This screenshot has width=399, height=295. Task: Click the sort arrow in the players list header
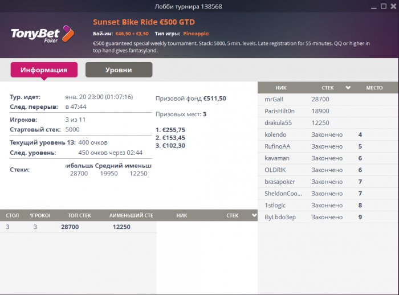(x=348, y=88)
